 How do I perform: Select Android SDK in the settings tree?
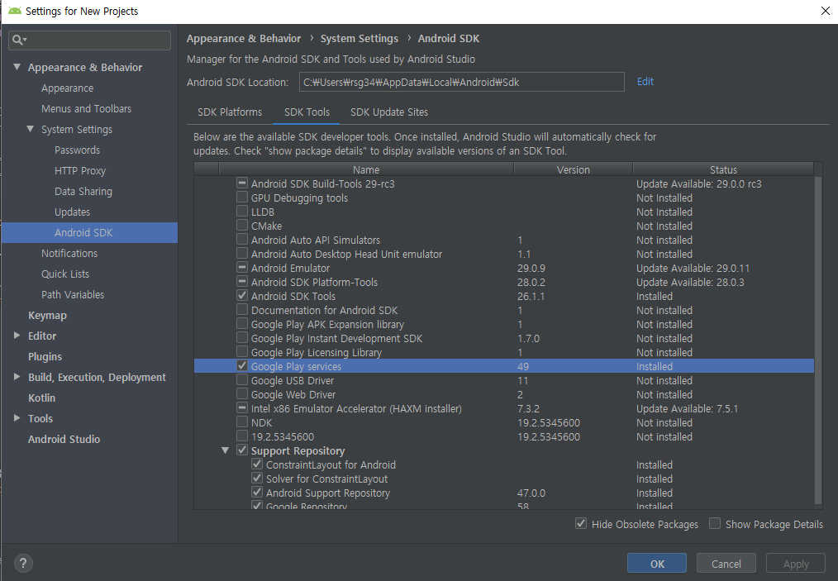[89, 232]
